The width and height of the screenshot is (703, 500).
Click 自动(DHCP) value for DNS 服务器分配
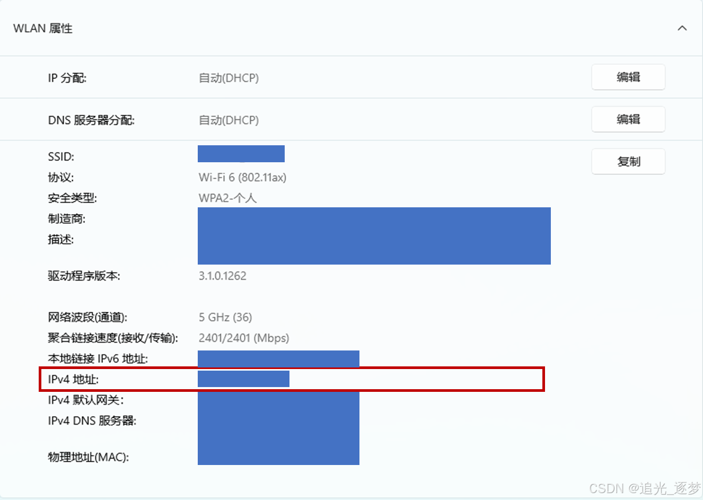pyautogui.click(x=229, y=120)
